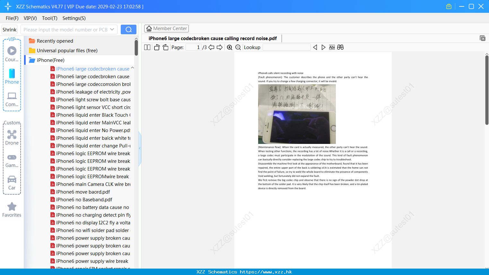Rotate the page clockwise
Screen dimensions: 489x275
click(165, 47)
